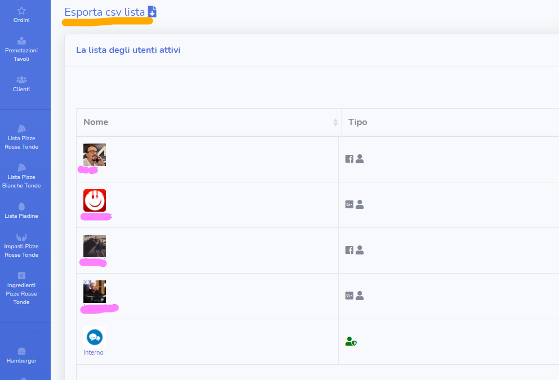Click the Prenotazioni Tavoli book icon
559x380 pixels.
(x=21, y=41)
